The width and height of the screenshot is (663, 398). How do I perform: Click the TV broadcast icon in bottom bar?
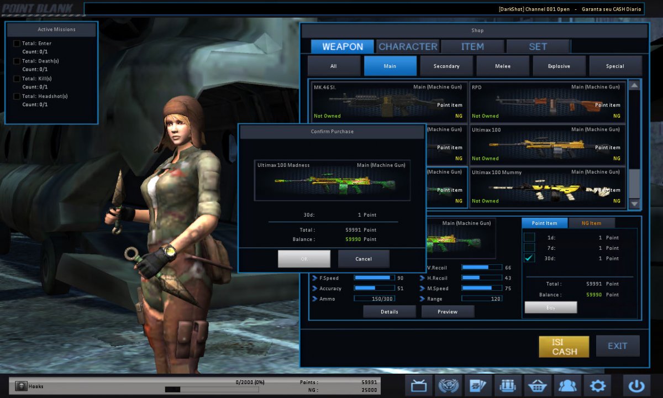(x=419, y=385)
